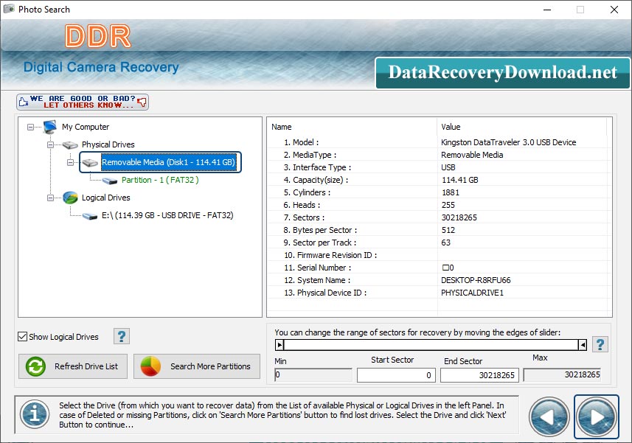Click the Max sector field
Image resolution: width=632 pixels, height=443 pixels.
562,375
